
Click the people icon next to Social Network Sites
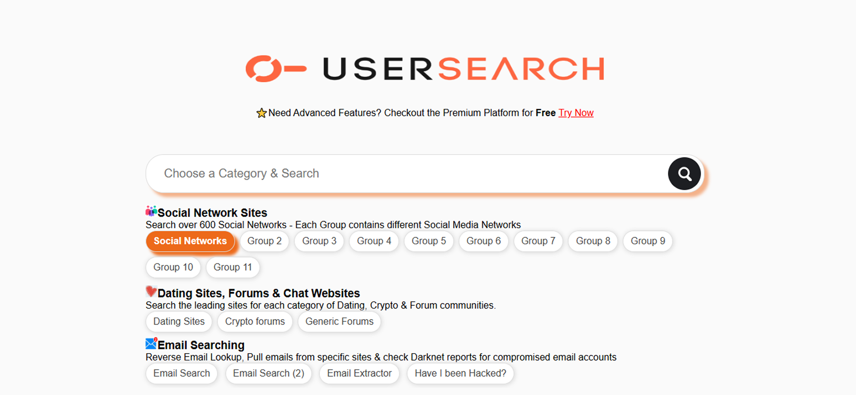pyautogui.click(x=151, y=211)
